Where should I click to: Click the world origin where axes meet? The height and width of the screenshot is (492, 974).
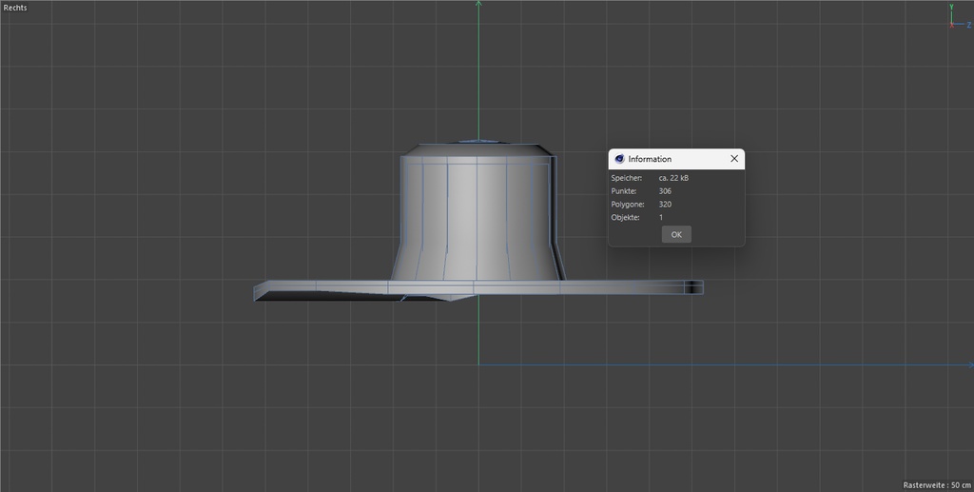pyautogui.click(x=478, y=364)
